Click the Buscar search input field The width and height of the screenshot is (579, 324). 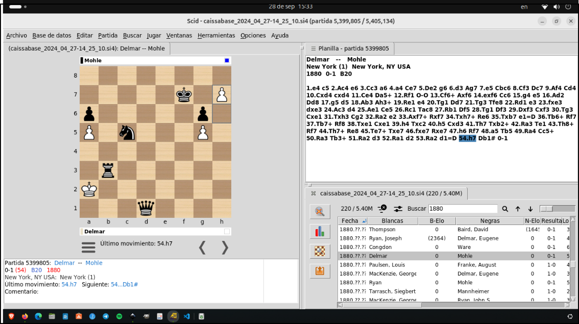462,209
